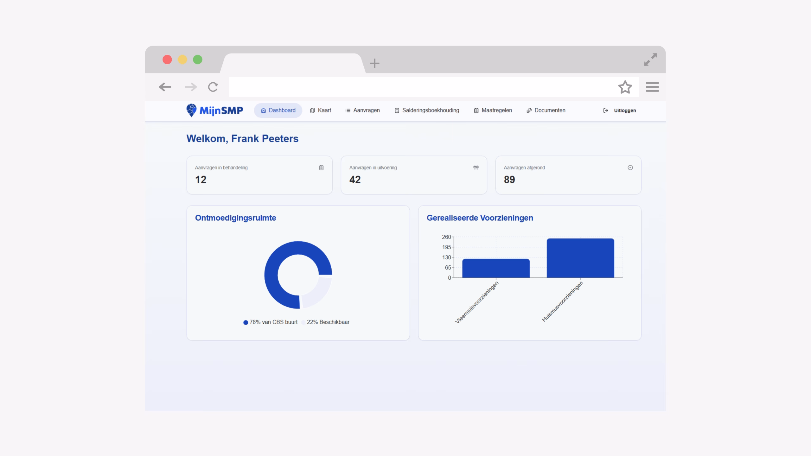The width and height of the screenshot is (811, 456).
Task: Click the 260 y-axis label
Action: [446, 237]
